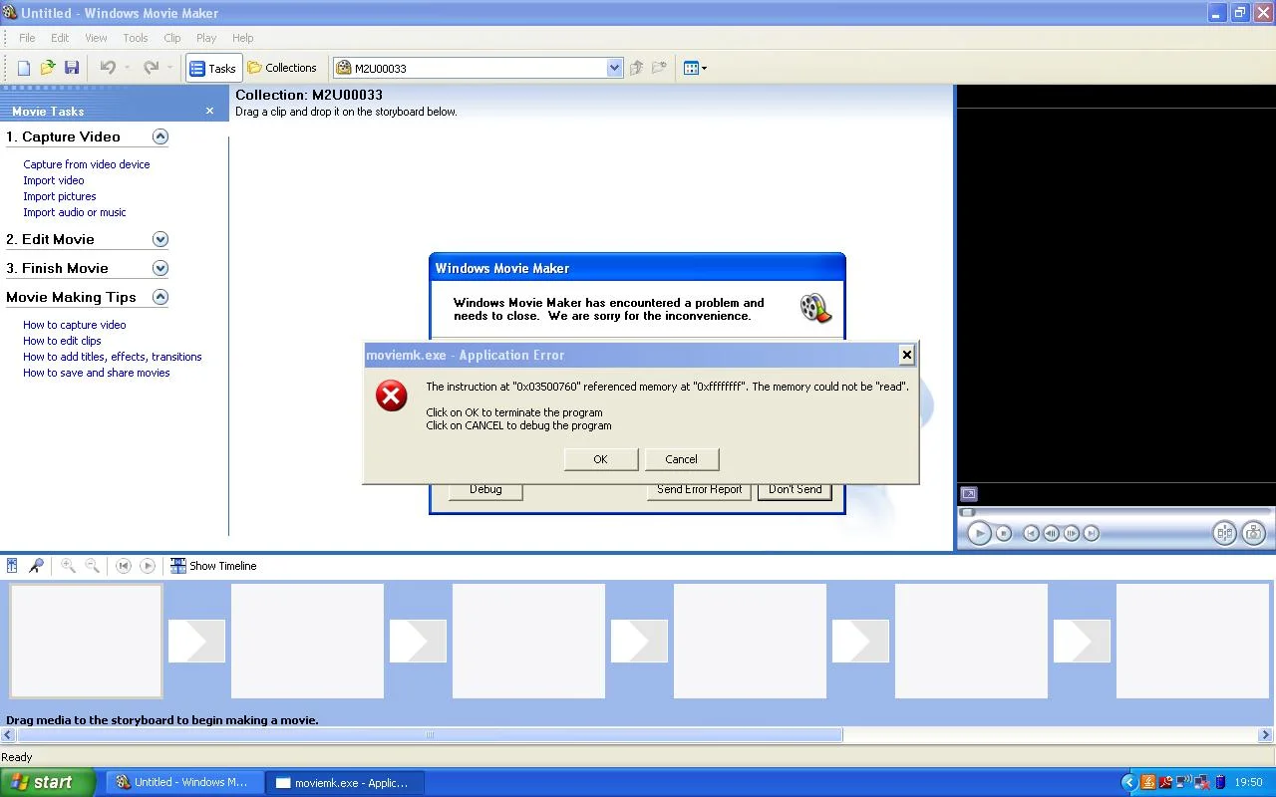The image size is (1276, 797).
Task: Click the Next Frame button
Action: pyautogui.click(x=1072, y=533)
